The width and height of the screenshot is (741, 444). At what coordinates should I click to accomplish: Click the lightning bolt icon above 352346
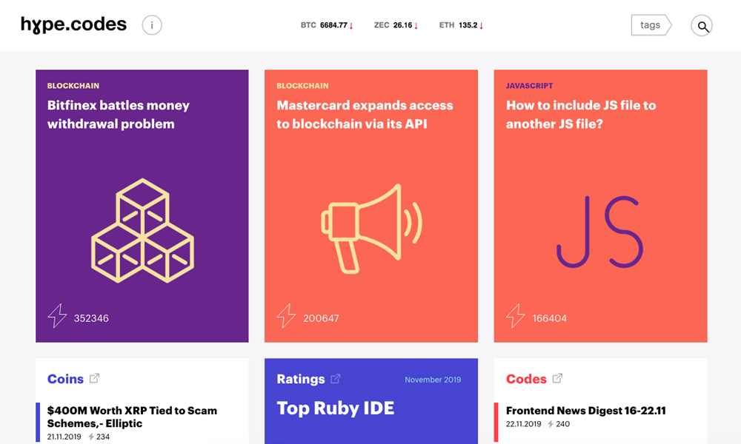(x=57, y=317)
